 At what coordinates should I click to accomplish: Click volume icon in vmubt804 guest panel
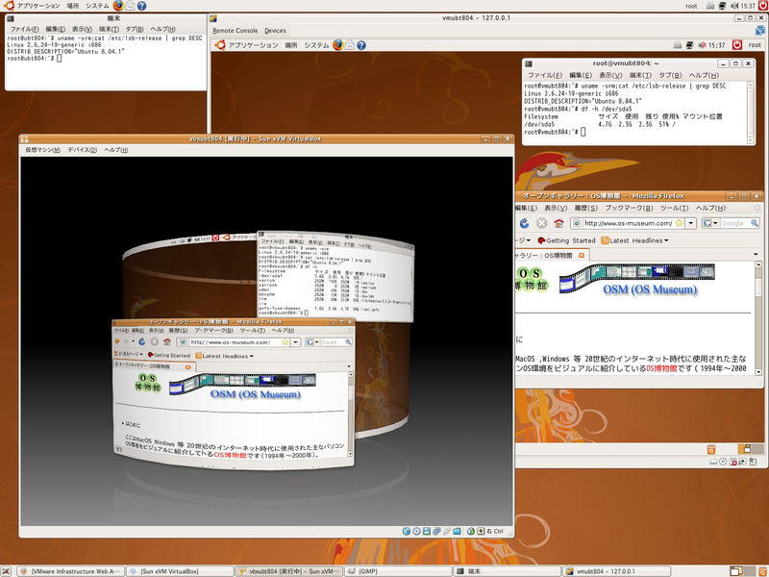(x=702, y=45)
